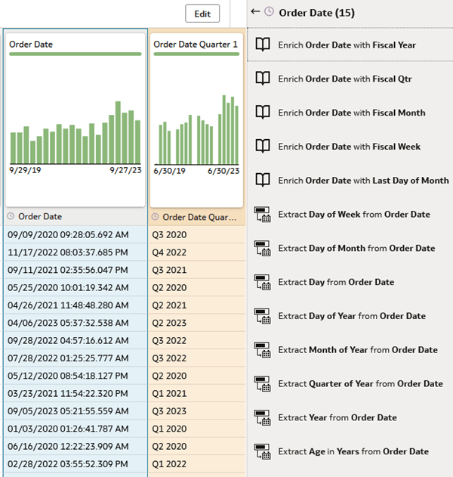
Task: Click the extract icon for Quarter of Year
Action: click(263, 384)
